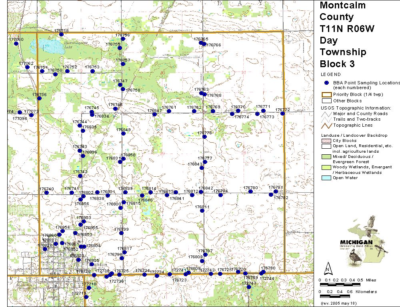Click sampling point 172747 marker
Screen dimensions: 400x307
click(249, 287)
